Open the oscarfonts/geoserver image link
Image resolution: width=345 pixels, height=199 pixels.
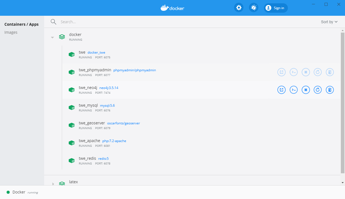(123, 123)
